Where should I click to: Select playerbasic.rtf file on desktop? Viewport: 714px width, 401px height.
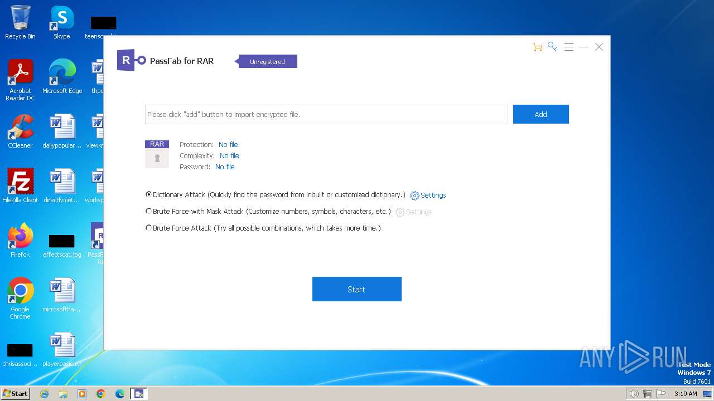point(62,350)
